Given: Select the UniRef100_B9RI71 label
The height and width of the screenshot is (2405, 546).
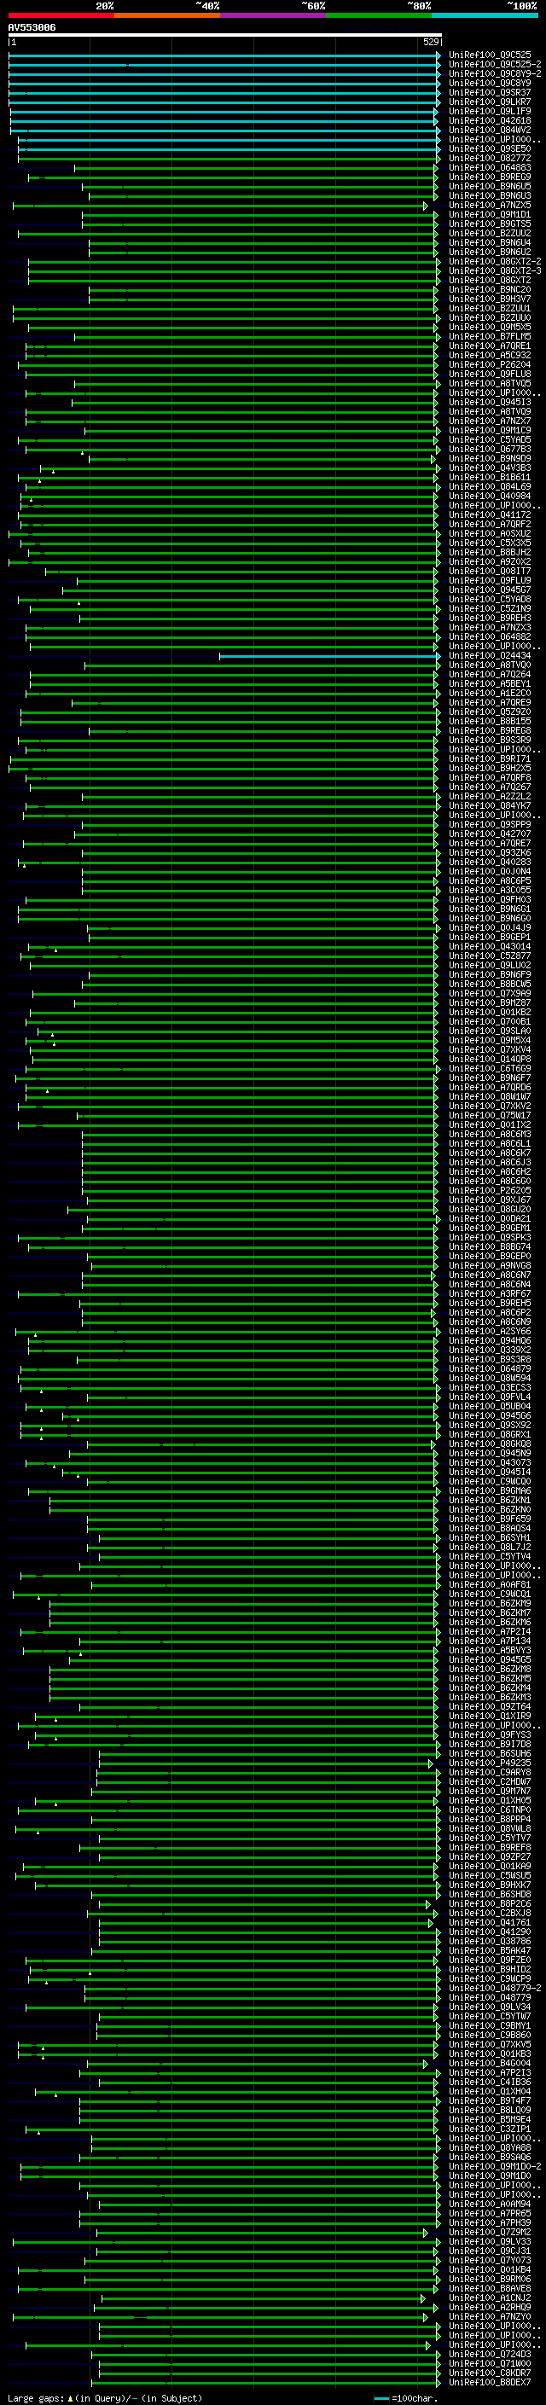Looking at the screenshot, I should pyautogui.click(x=490, y=758).
